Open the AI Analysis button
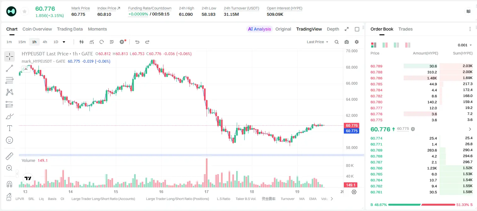This screenshot has height=211, width=477. 259,29
